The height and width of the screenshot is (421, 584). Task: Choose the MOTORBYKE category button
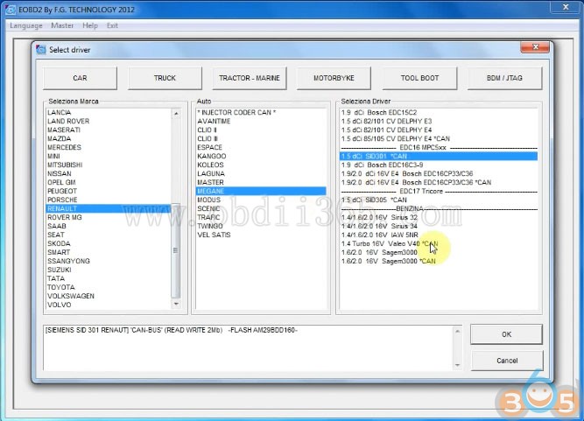(334, 78)
